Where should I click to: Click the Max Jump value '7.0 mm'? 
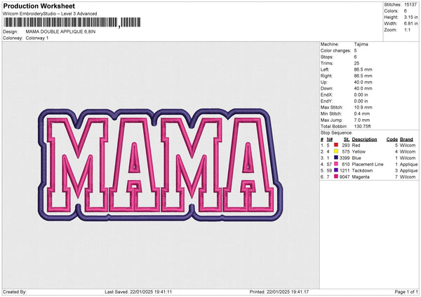tap(362, 120)
